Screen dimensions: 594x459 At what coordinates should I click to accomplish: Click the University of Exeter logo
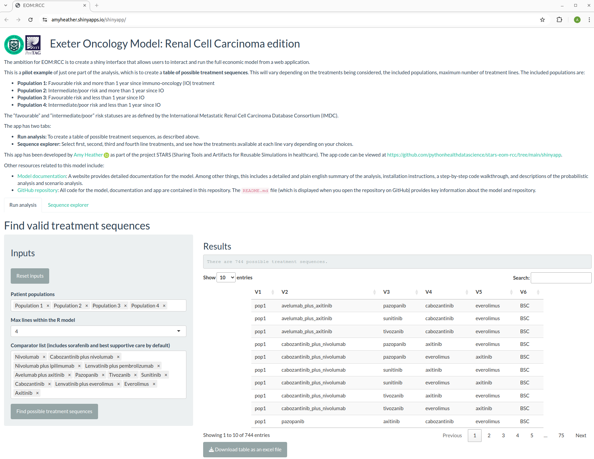14,45
